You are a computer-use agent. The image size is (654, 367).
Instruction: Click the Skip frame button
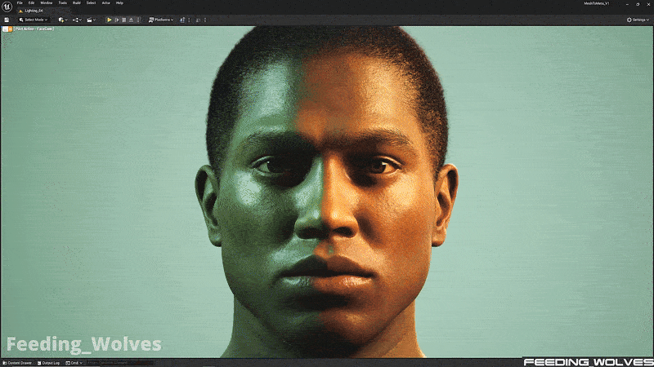117,20
